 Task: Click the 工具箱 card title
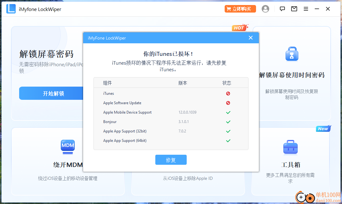291,165
